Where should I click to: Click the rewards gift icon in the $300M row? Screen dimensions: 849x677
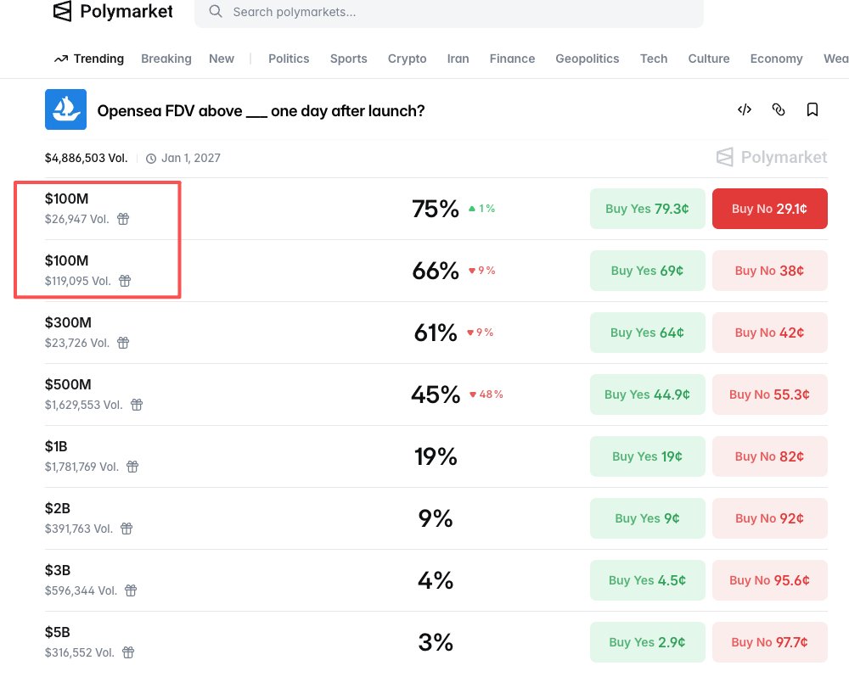(x=123, y=343)
